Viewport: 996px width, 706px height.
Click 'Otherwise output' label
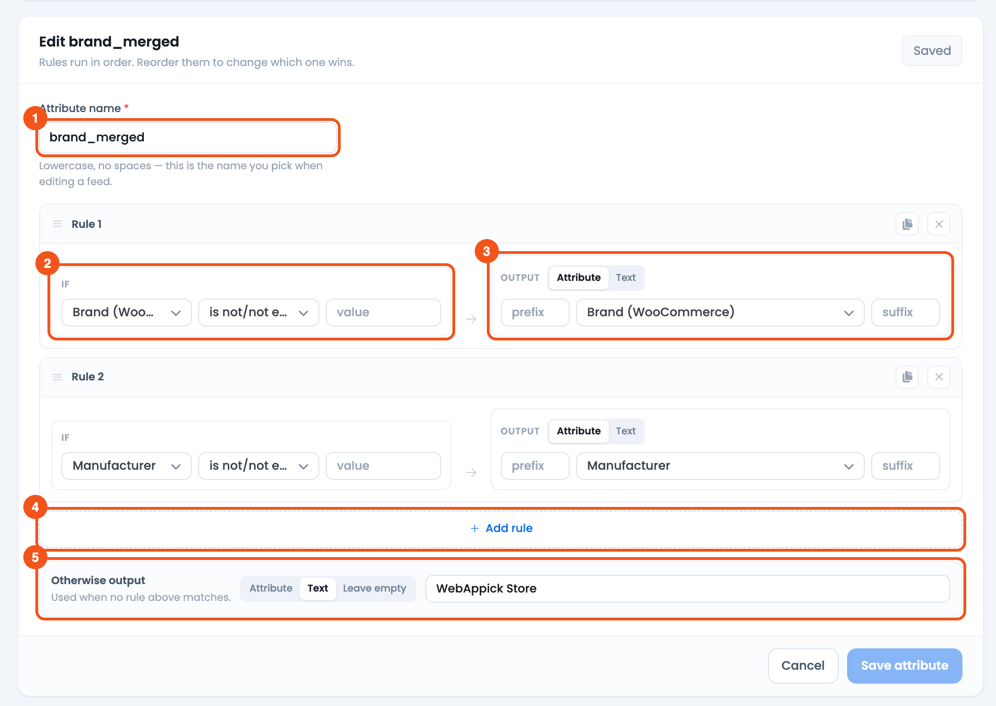coord(98,580)
